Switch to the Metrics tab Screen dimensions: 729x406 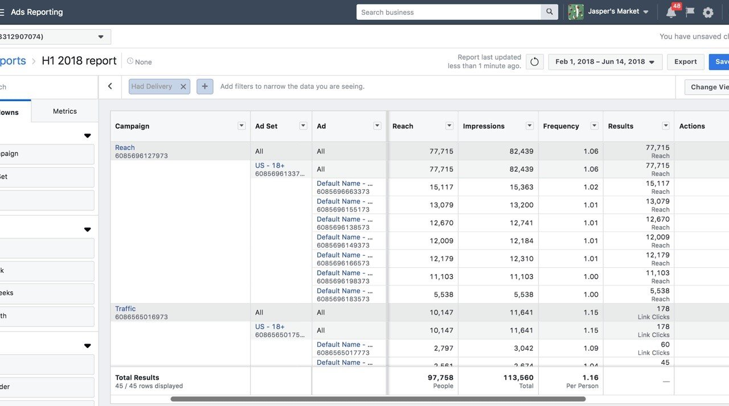pos(65,111)
